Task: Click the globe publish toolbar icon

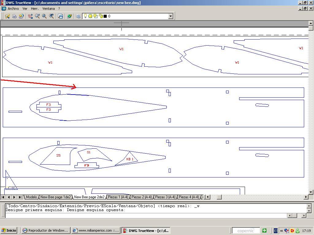Action: pos(69,16)
